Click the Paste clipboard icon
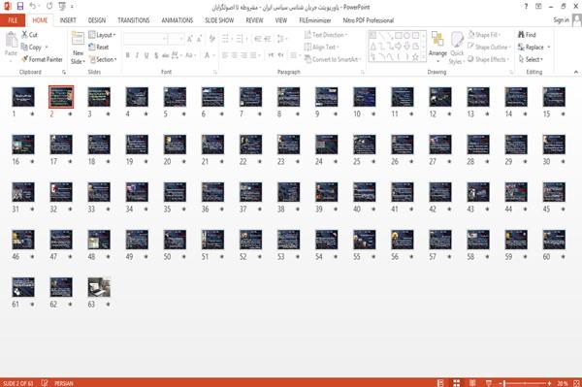The width and height of the screenshot is (582, 387). [11, 40]
